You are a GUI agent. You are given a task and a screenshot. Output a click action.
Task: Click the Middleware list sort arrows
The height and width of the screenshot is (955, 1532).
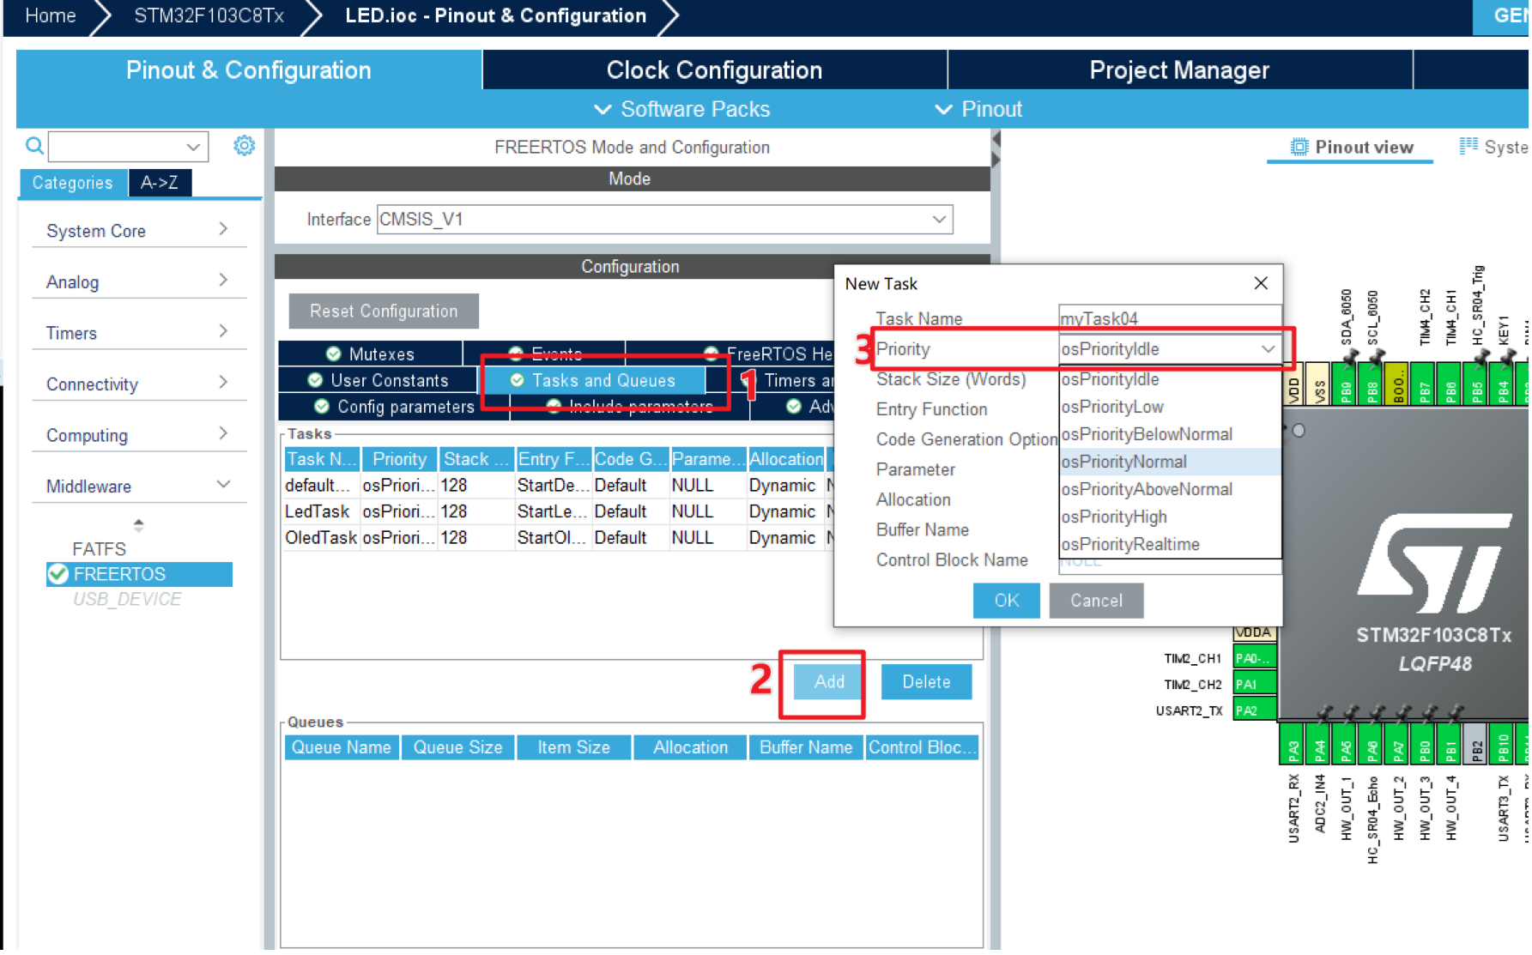click(138, 524)
